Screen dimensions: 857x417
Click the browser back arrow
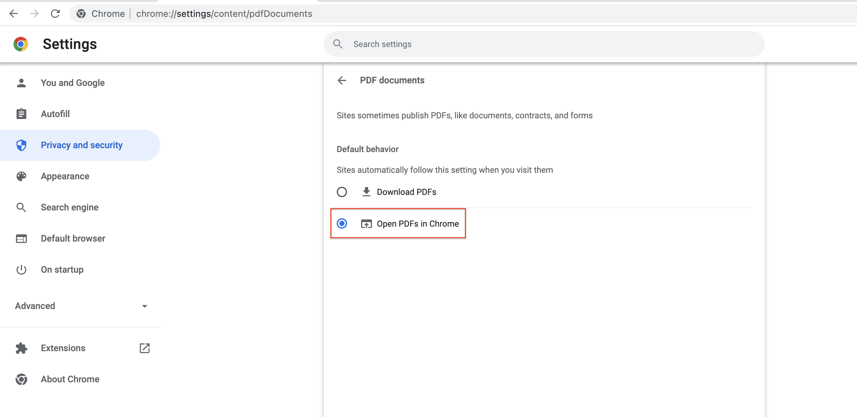click(x=14, y=14)
